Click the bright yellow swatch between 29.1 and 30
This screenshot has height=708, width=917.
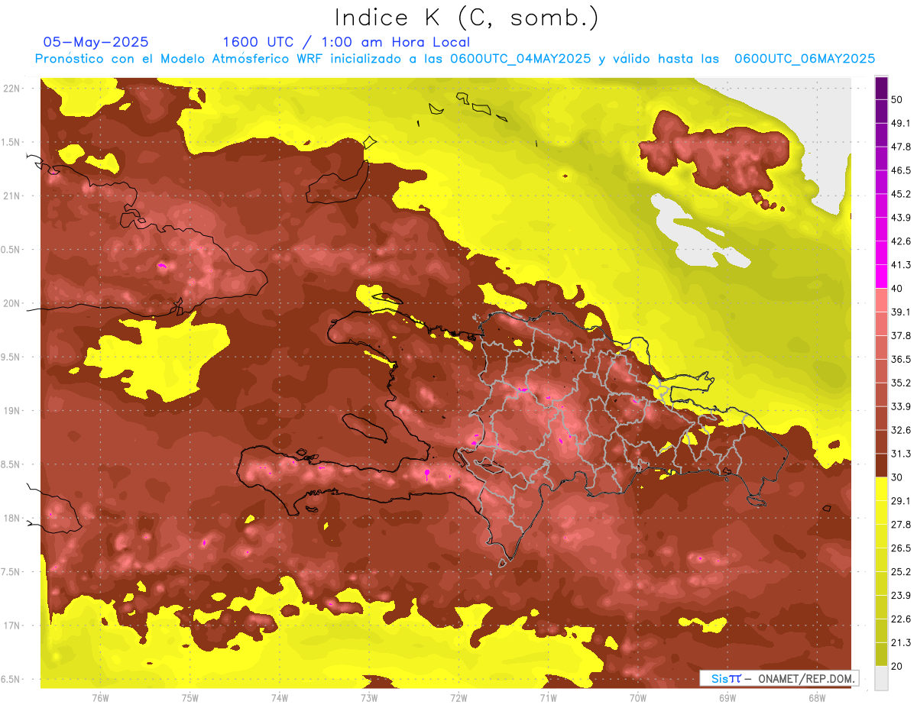(881, 489)
